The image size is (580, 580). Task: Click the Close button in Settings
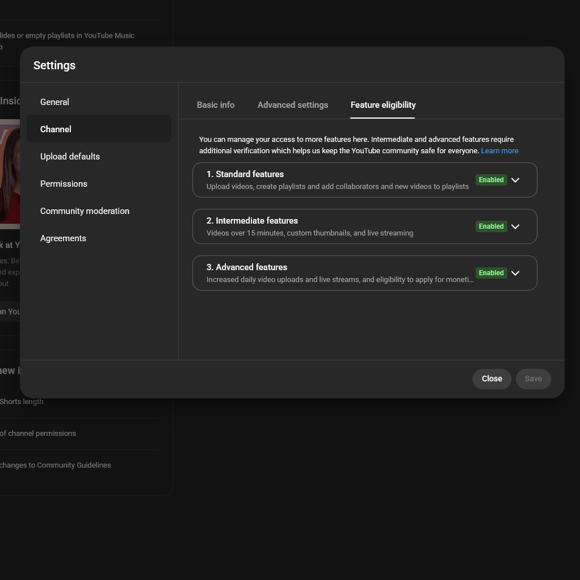click(x=491, y=379)
